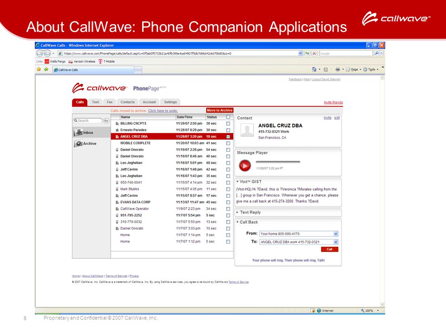The height and width of the screenshot is (334, 446).
Task: Click the Google search box
Action: tap(345, 53)
